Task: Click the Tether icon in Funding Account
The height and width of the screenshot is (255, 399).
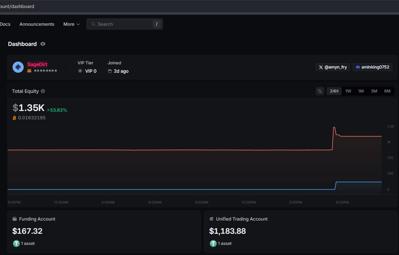Action: tap(16, 244)
